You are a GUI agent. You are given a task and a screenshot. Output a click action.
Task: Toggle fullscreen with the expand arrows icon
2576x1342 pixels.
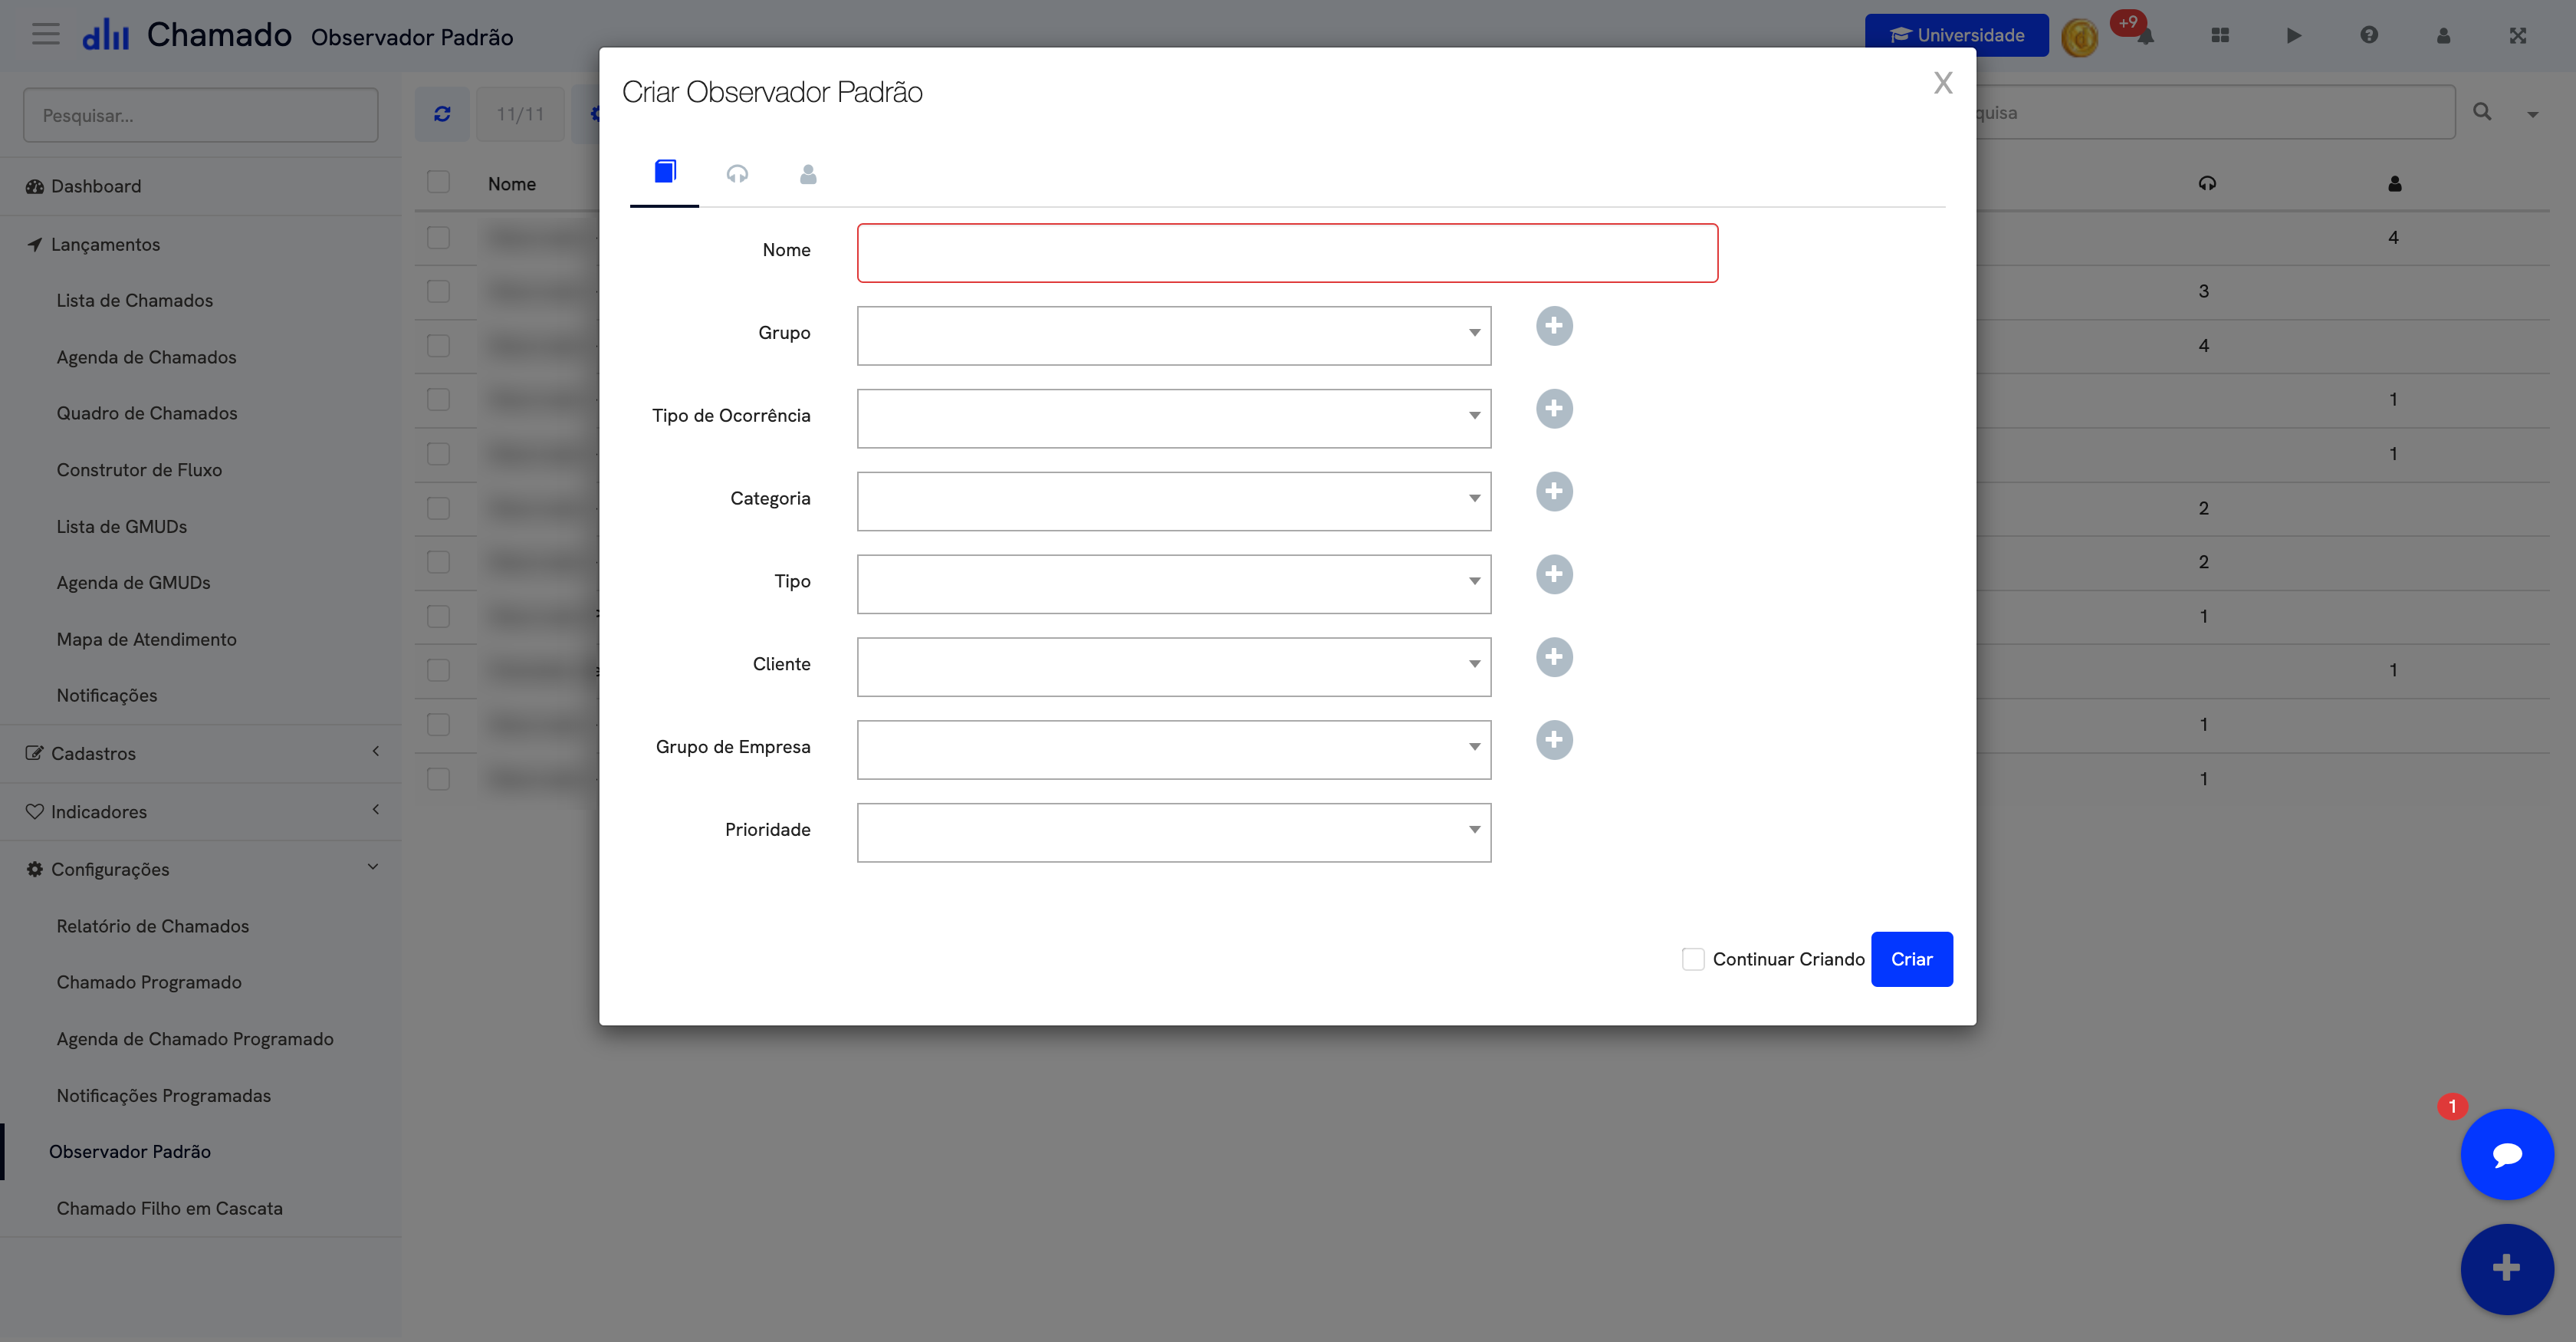pyautogui.click(x=2518, y=35)
